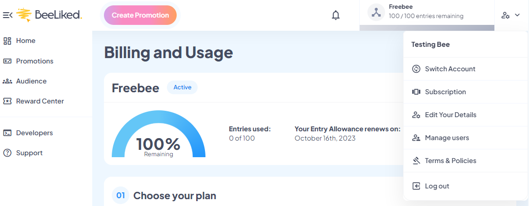Click the BeeLiked logo
The image size is (529, 206).
(49, 15)
